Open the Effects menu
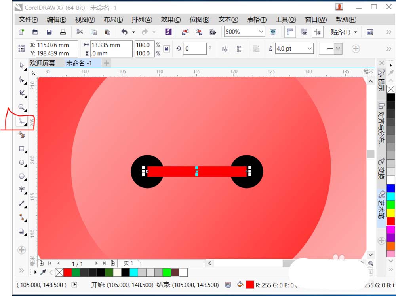The height and width of the screenshot is (296, 396). (x=171, y=19)
